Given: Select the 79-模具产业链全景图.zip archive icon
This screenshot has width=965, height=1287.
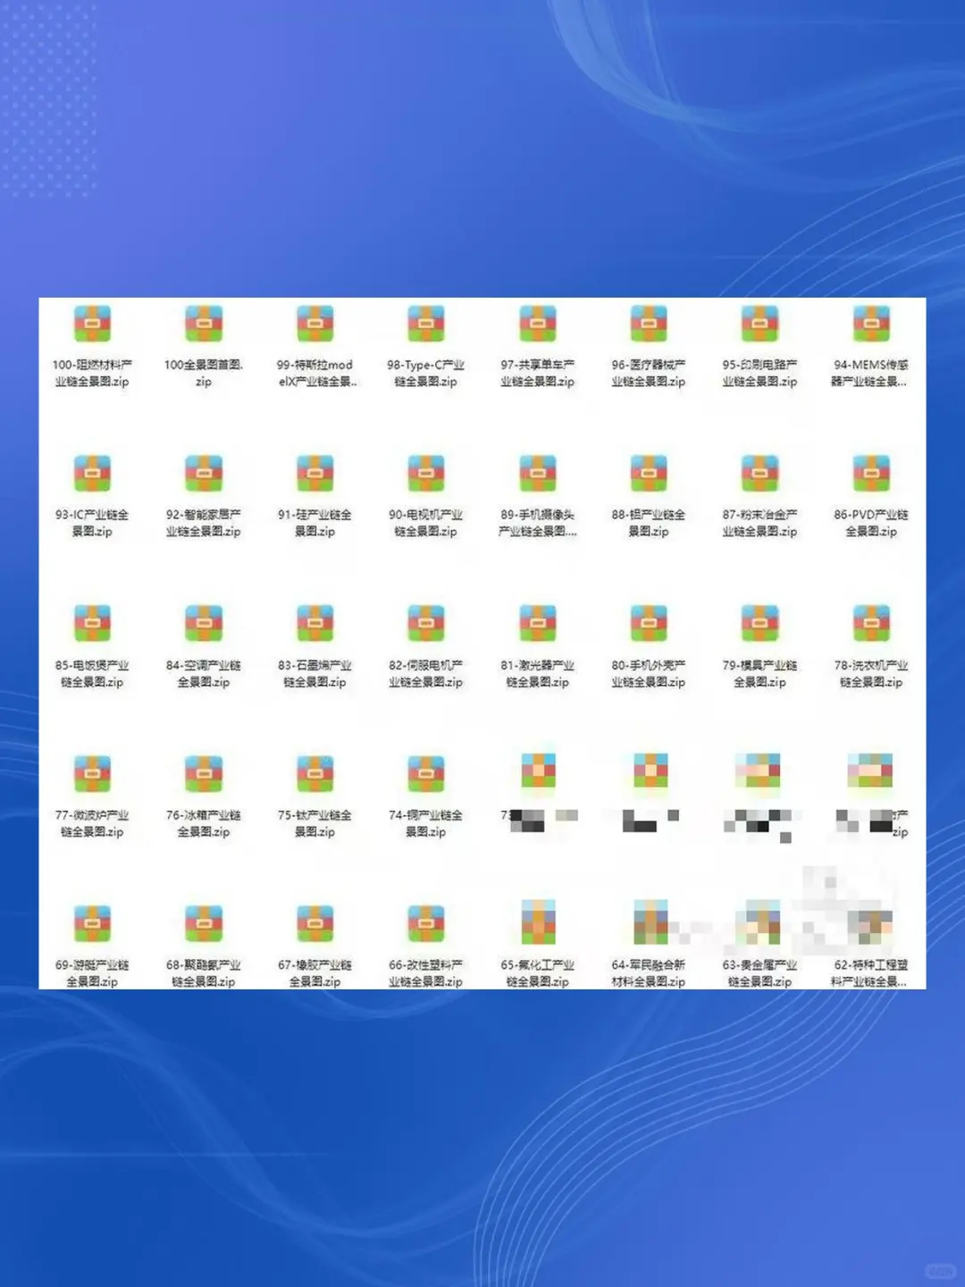Looking at the screenshot, I should tap(759, 624).
